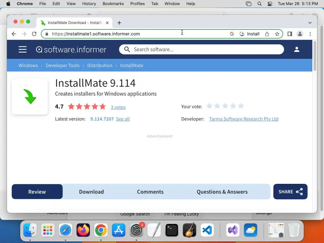Go back with the browser back arrow
The width and height of the screenshot is (324, 243).
coord(14,34)
